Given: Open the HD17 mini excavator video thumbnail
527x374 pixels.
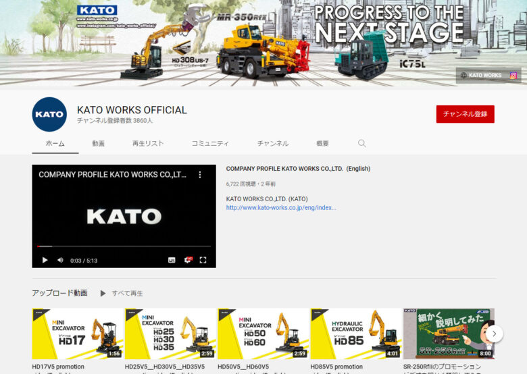Looking at the screenshot, I should point(78,333).
